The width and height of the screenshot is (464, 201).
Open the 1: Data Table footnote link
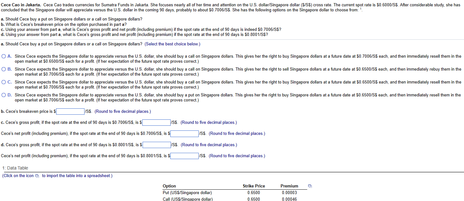coord(15,168)
